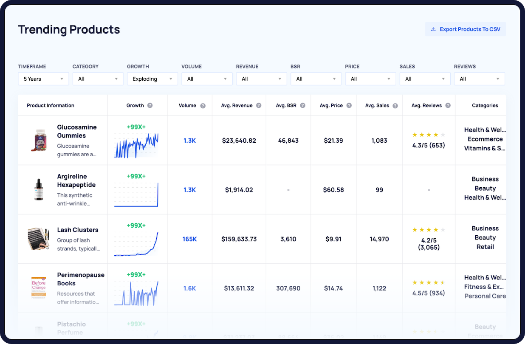Open the Timeframe dropdown showing 5 Years
This screenshot has height=344, width=525.
coord(43,79)
